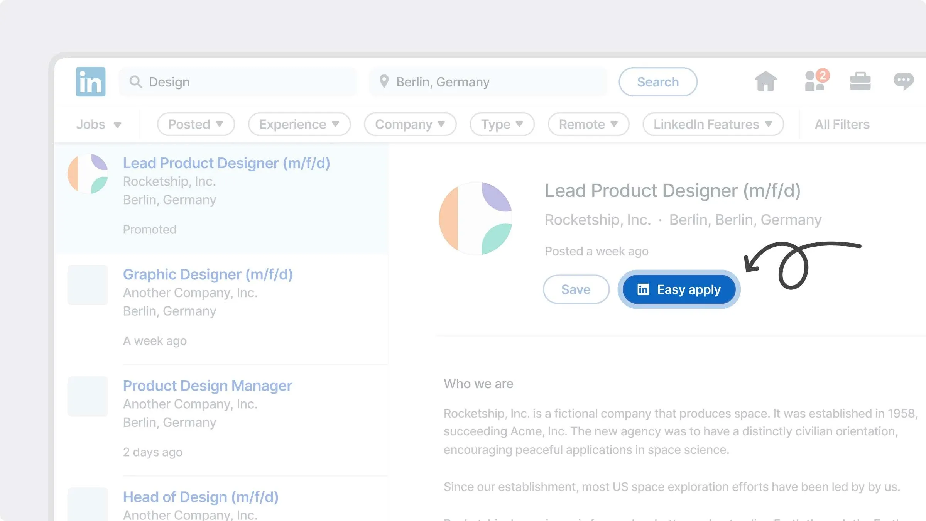Expand the Posted filter dropdown
The image size is (926, 521).
[196, 124]
